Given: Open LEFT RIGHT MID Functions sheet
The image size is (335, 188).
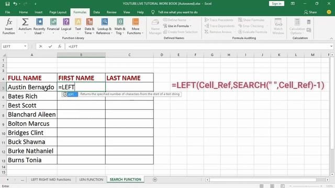Looking at the screenshot, I should point(51,180).
